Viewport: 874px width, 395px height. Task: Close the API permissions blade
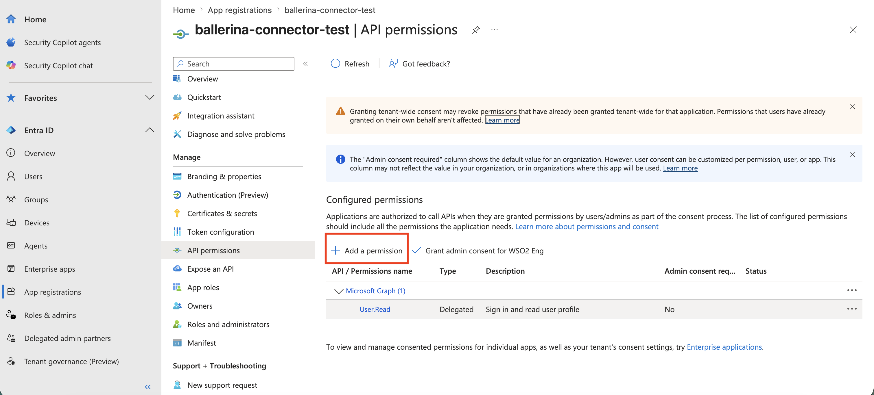point(853,30)
